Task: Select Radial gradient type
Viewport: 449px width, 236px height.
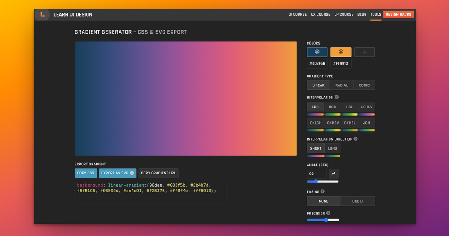Action: point(342,85)
